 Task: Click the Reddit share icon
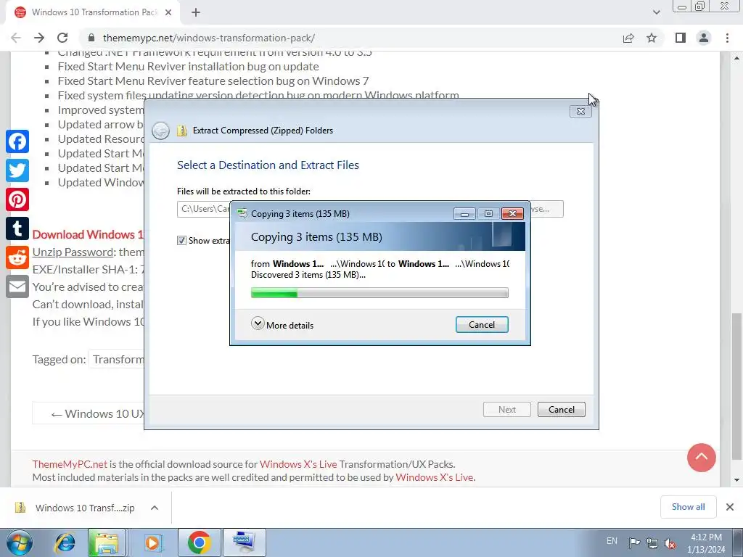pyautogui.click(x=17, y=257)
